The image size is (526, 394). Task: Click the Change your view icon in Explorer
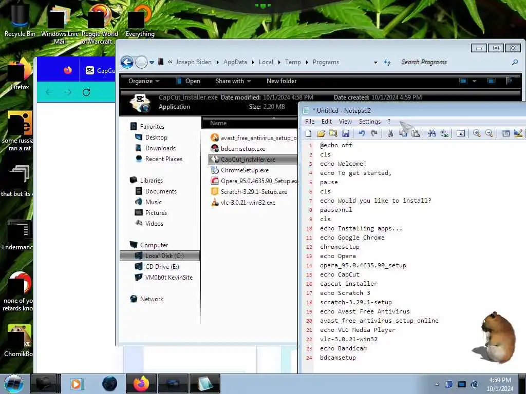click(x=463, y=81)
